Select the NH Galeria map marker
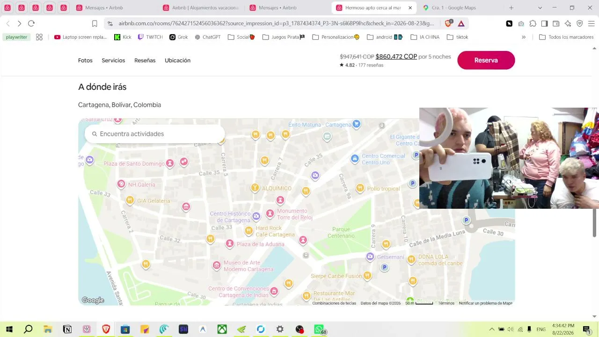Screen dimensions: 599x337 121,184
